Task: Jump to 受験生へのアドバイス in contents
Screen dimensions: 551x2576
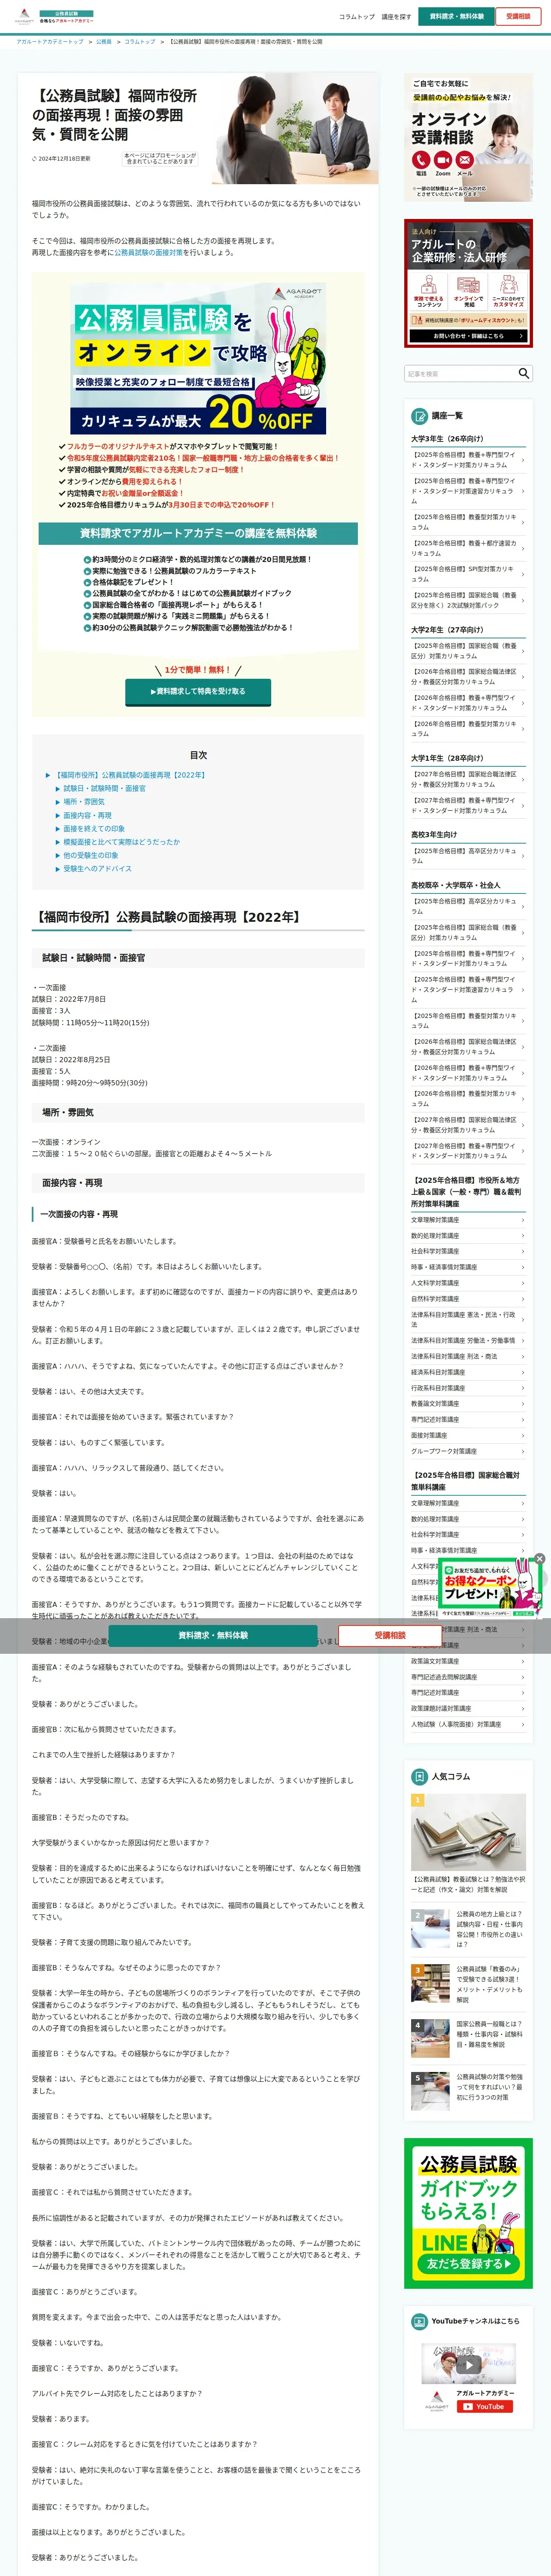Action: coord(98,868)
